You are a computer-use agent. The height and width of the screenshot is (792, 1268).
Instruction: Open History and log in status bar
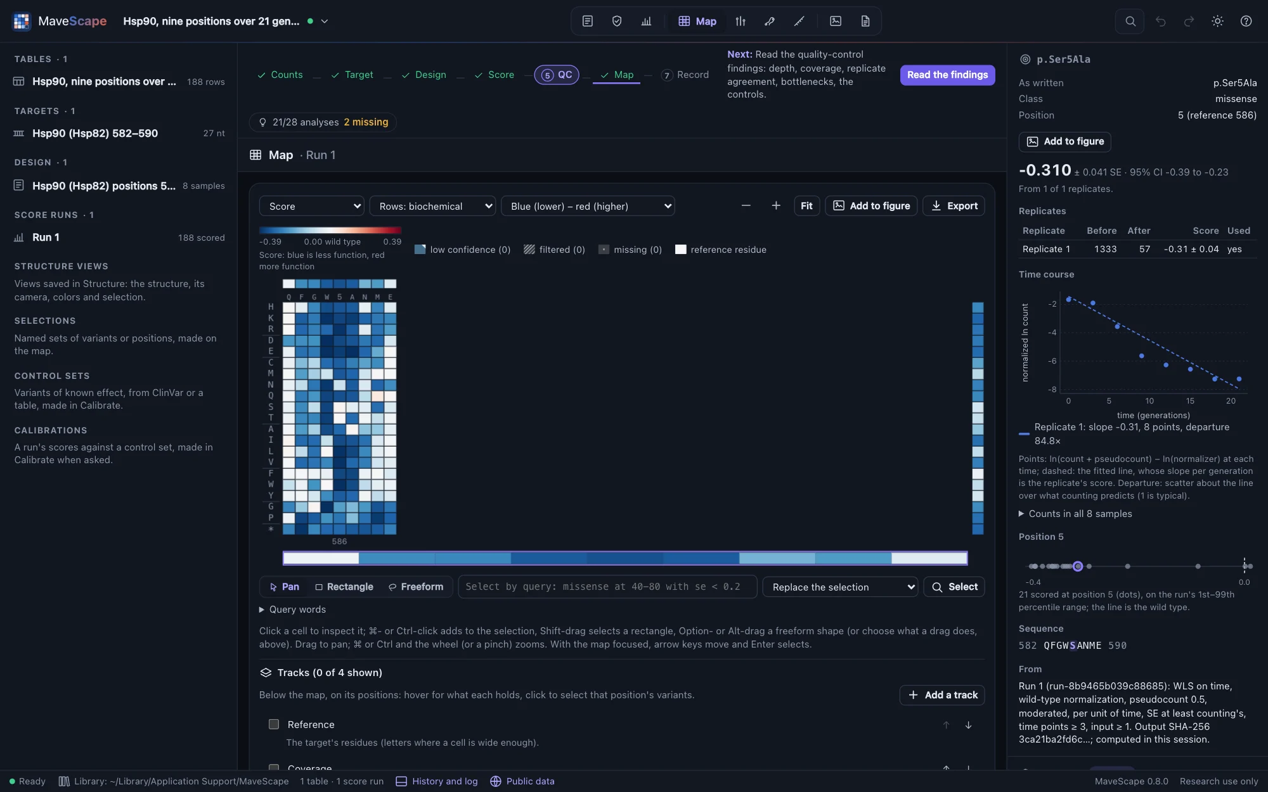click(437, 781)
